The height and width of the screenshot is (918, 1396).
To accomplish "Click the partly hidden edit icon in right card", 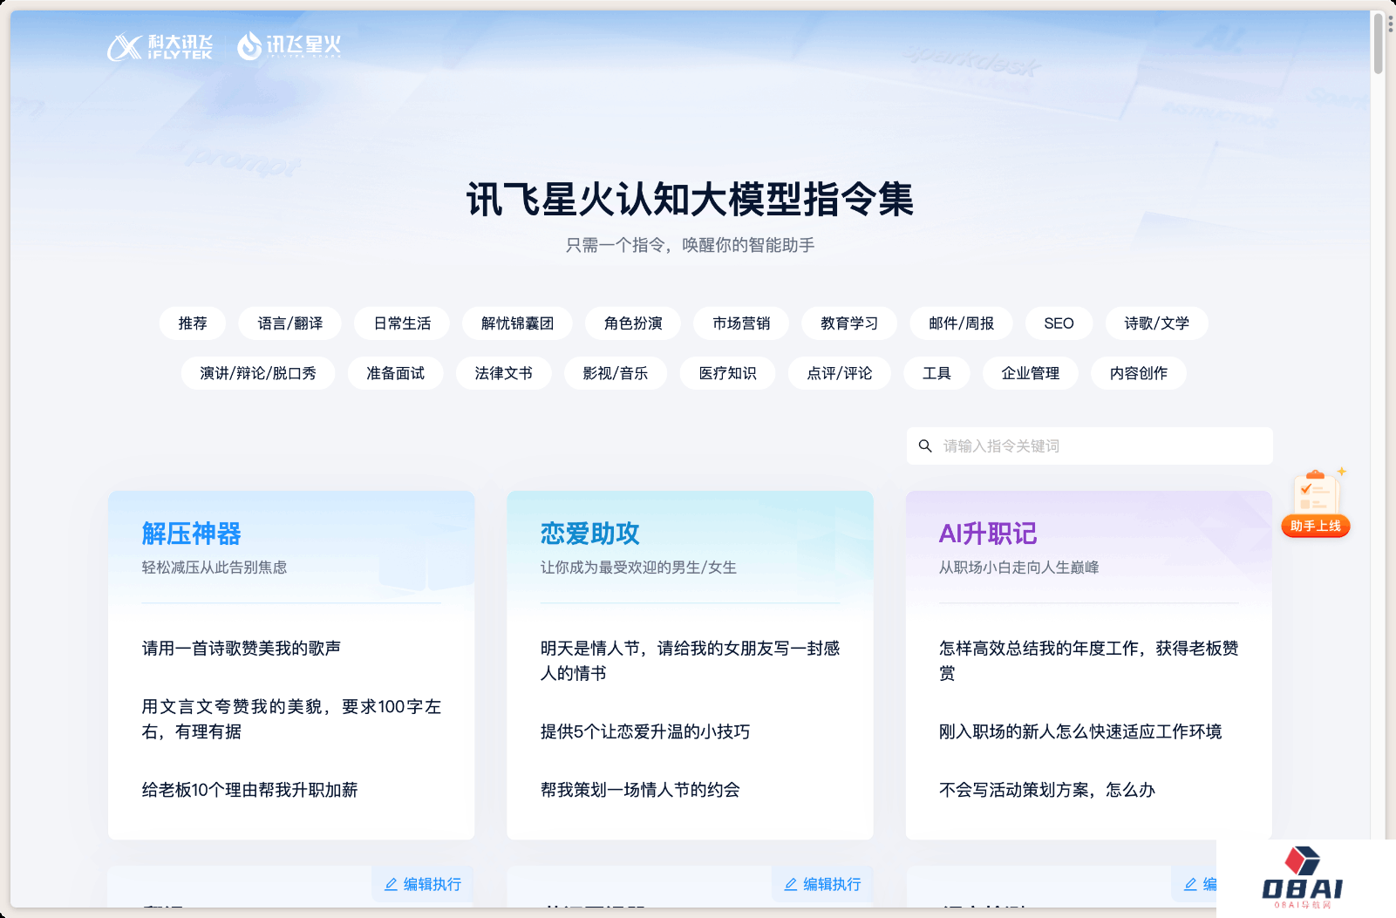I will coord(1190,884).
